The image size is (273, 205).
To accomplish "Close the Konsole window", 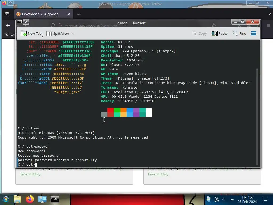I will [253, 22].
